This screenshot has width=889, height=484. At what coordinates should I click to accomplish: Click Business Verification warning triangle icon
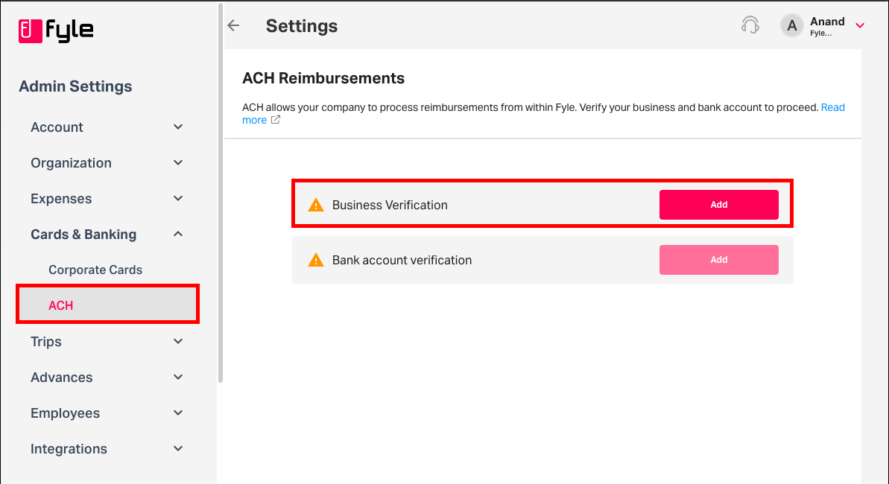[x=316, y=206]
